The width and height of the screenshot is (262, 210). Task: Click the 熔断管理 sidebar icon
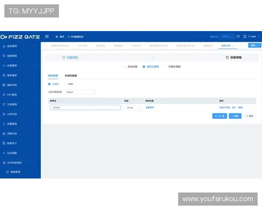pyautogui.click(x=4, y=56)
